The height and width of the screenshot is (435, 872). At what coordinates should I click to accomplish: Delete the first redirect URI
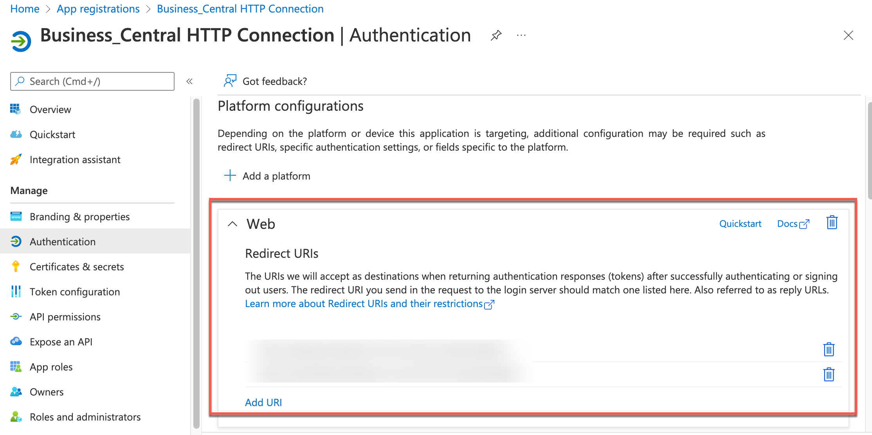[x=829, y=349]
